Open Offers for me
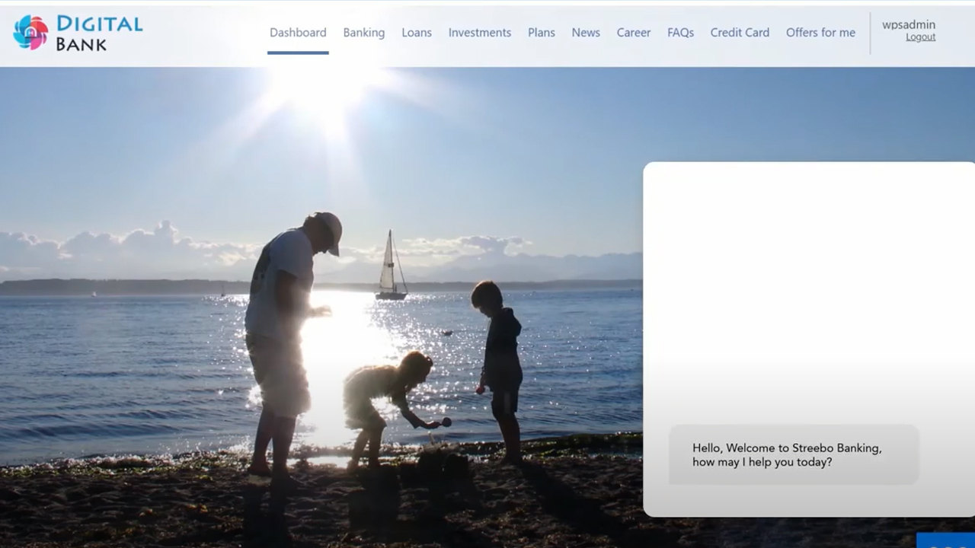Image resolution: width=975 pixels, height=548 pixels. click(x=820, y=33)
